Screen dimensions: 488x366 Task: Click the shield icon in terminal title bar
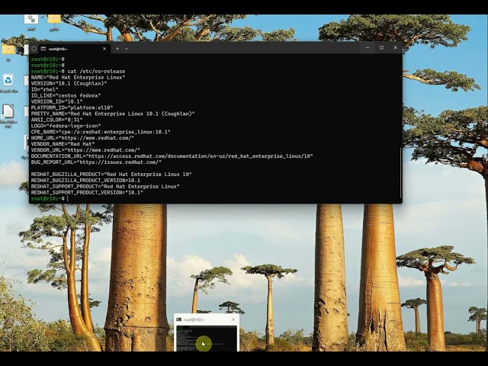coord(34,49)
